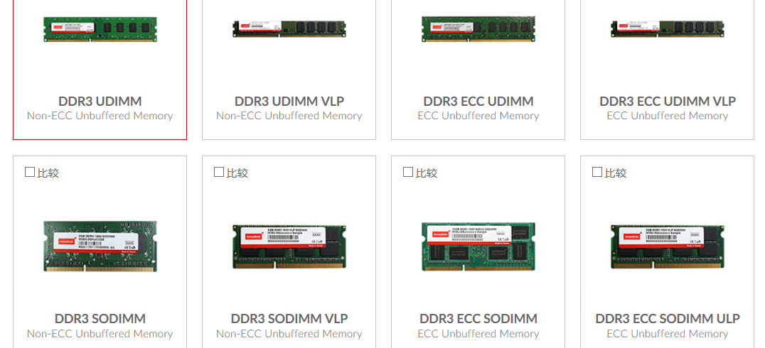Open the DDR3 UDIMM module image

click(100, 29)
